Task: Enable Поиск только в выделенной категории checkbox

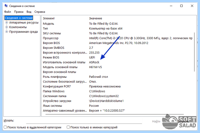Action: point(5,127)
